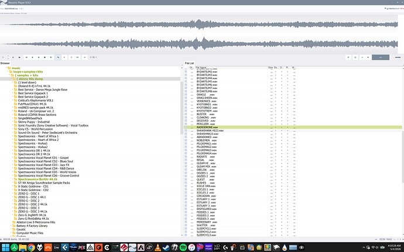Open File Explorer from the taskbar
404x252 pixels.
tap(23, 247)
